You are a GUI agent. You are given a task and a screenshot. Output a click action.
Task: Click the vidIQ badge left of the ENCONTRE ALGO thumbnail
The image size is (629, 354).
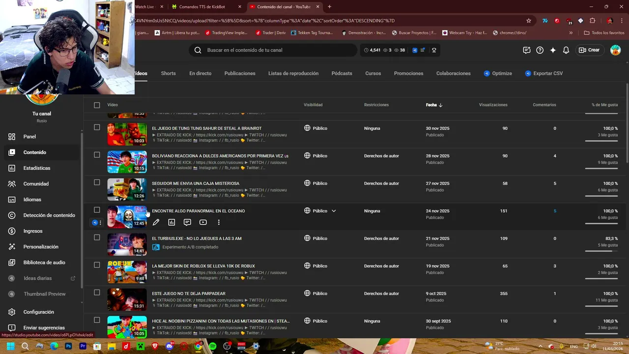[95, 223]
